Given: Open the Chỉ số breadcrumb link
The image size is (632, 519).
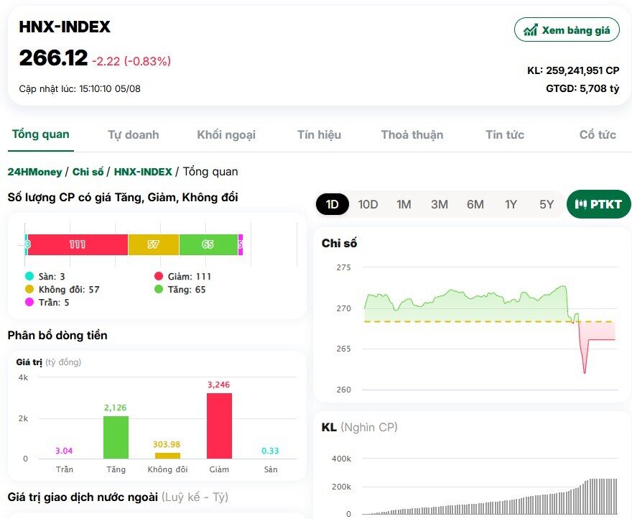Looking at the screenshot, I should [88, 172].
